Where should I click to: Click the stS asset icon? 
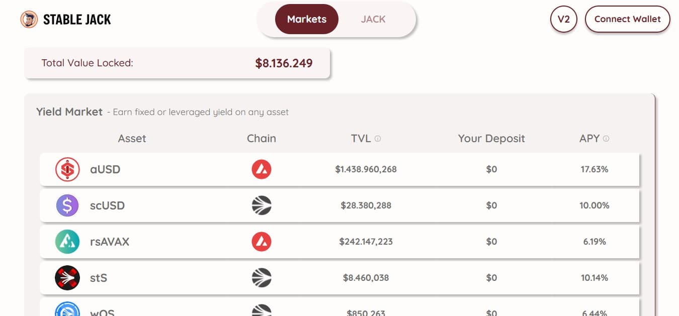67,278
